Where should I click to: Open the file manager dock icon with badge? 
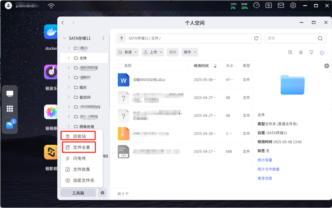click(10, 125)
